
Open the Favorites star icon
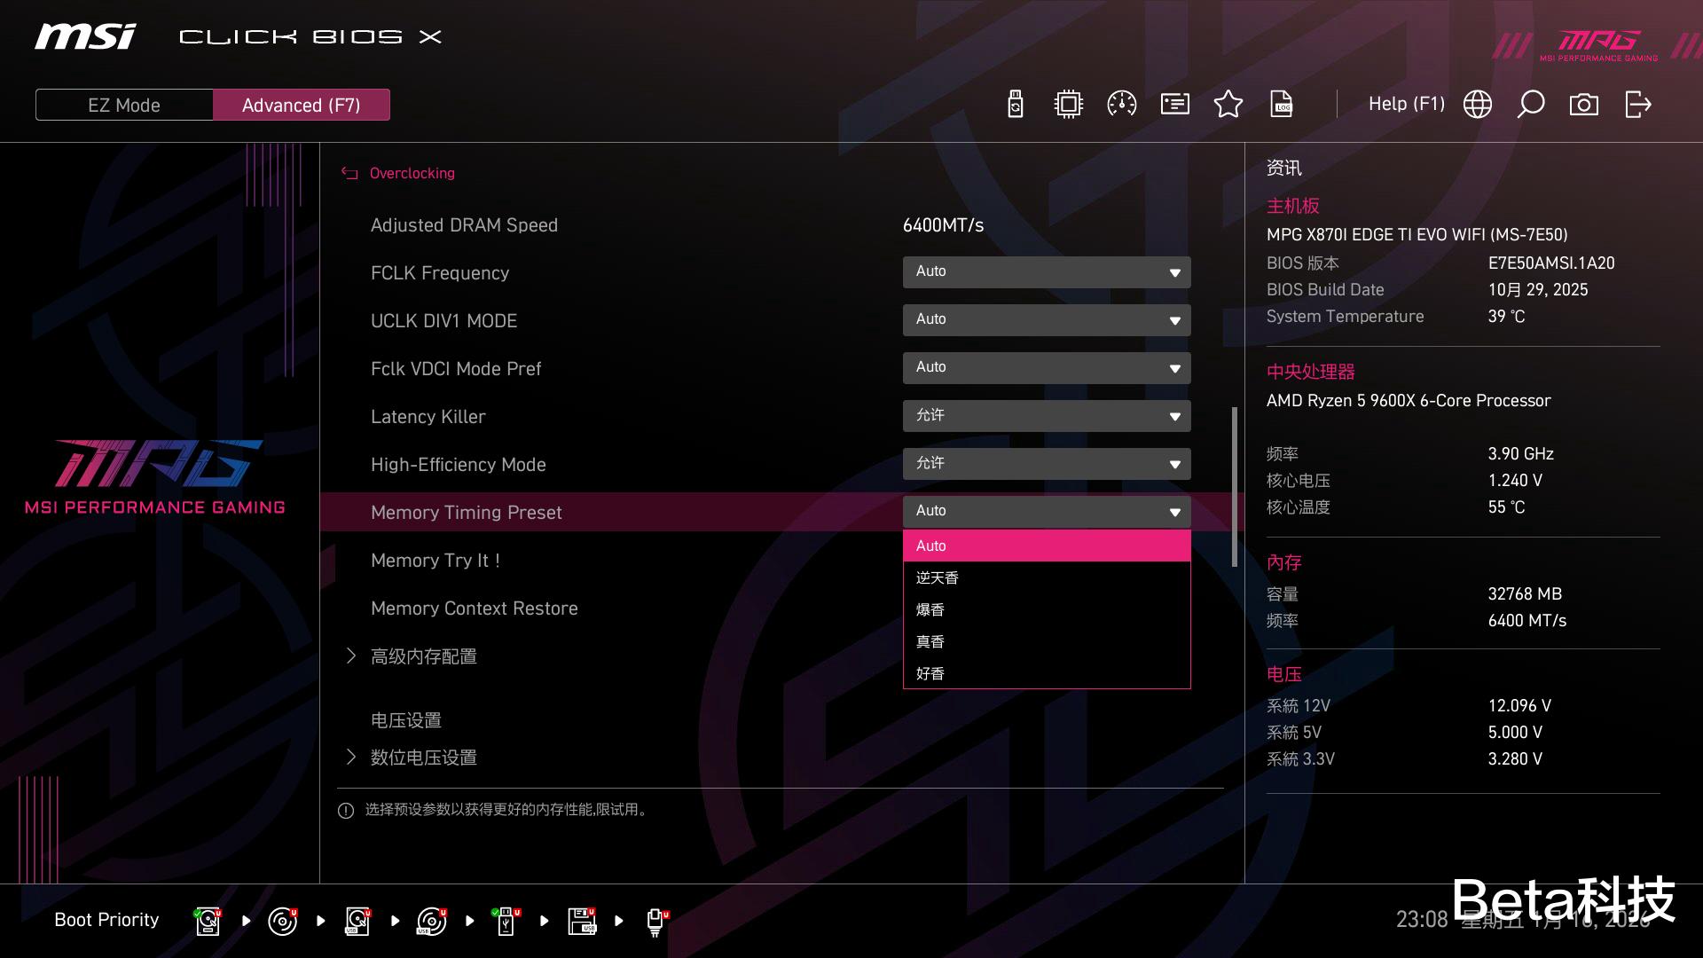pyautogui.click(x=1228, y=105)
